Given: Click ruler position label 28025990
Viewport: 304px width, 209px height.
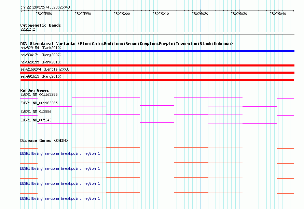Looking at the screenshot, I should click(x=83, y=14).
